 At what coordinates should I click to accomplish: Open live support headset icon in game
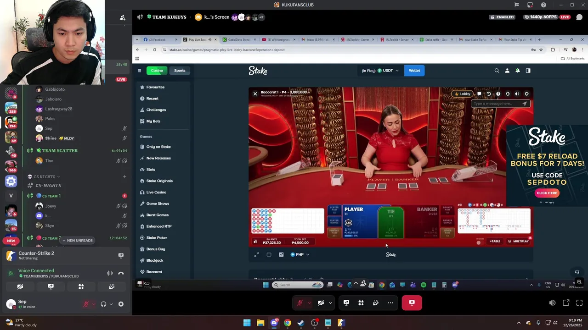508,93
